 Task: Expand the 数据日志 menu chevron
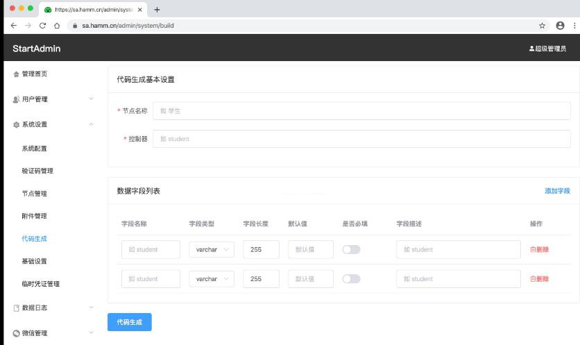pyautogui.click(x=91, y=308)
